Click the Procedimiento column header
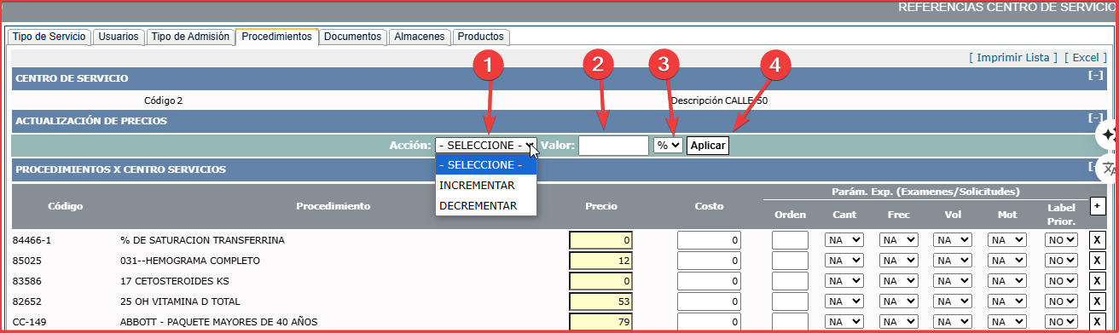Screen dimensions: 1119x333 point(333,206)
